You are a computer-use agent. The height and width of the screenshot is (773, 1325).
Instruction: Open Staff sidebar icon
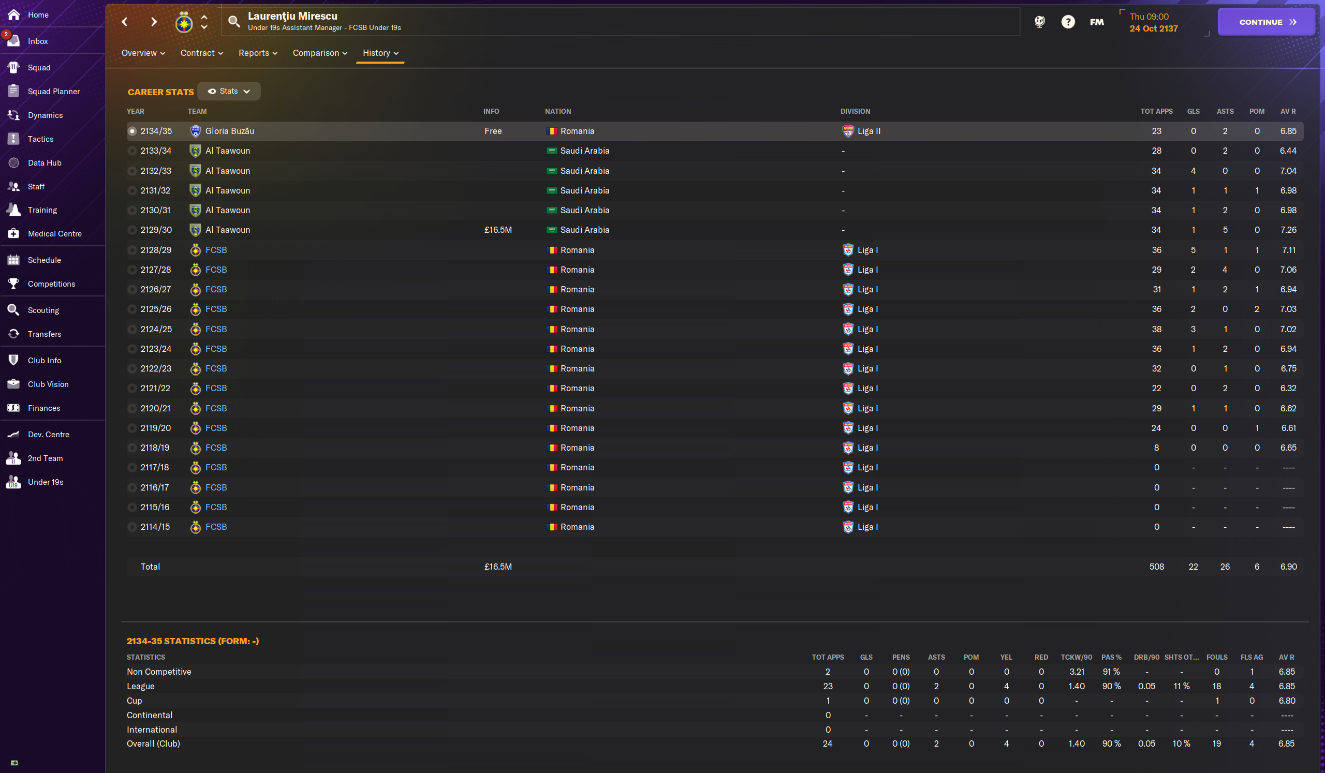[13, 186]
